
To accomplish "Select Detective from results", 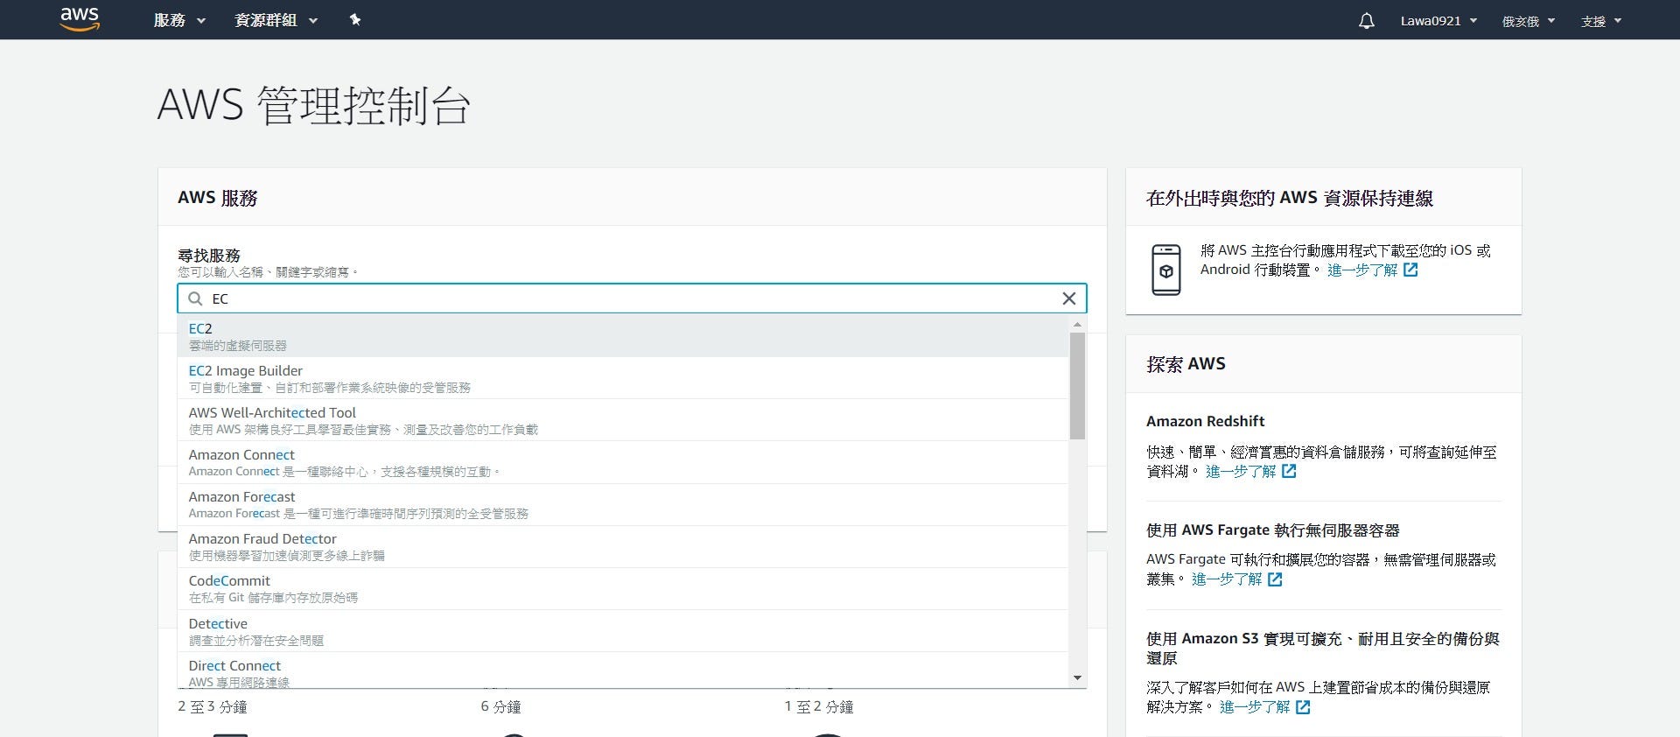I will coord(622,631).
